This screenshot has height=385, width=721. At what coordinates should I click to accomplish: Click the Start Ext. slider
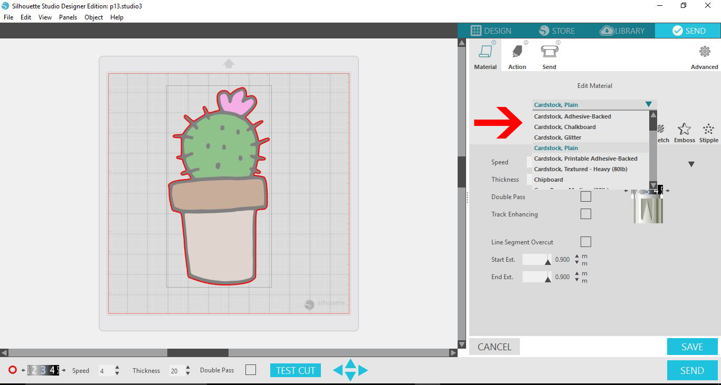(x=537, y=260)
